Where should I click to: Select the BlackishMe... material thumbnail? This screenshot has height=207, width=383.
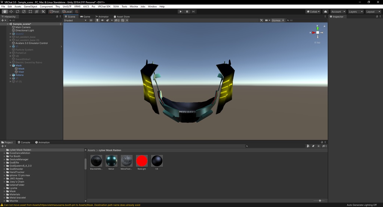(96, 161)
